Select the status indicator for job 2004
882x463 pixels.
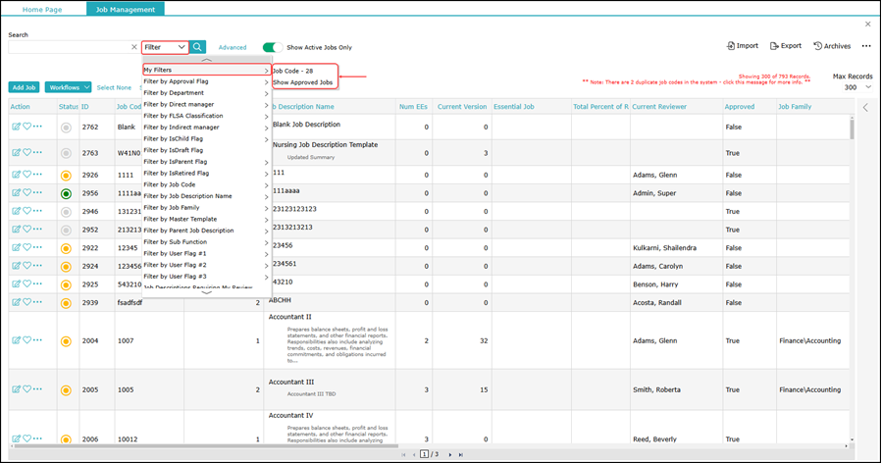coord(66,341)
